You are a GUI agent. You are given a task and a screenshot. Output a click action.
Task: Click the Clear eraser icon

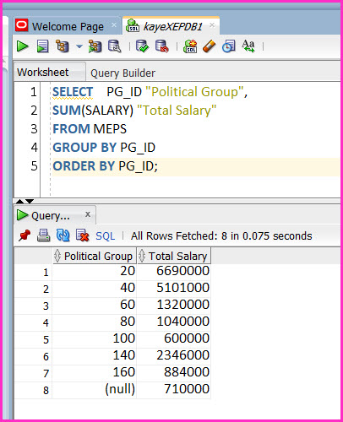(x=209, y=46)
